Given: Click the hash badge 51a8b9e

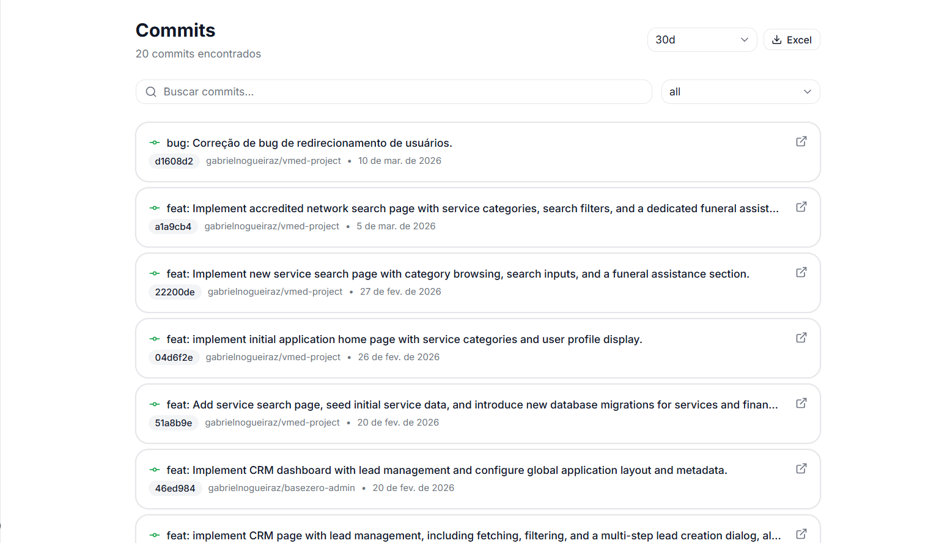Looking at the screenshot, I should [173, 422].
